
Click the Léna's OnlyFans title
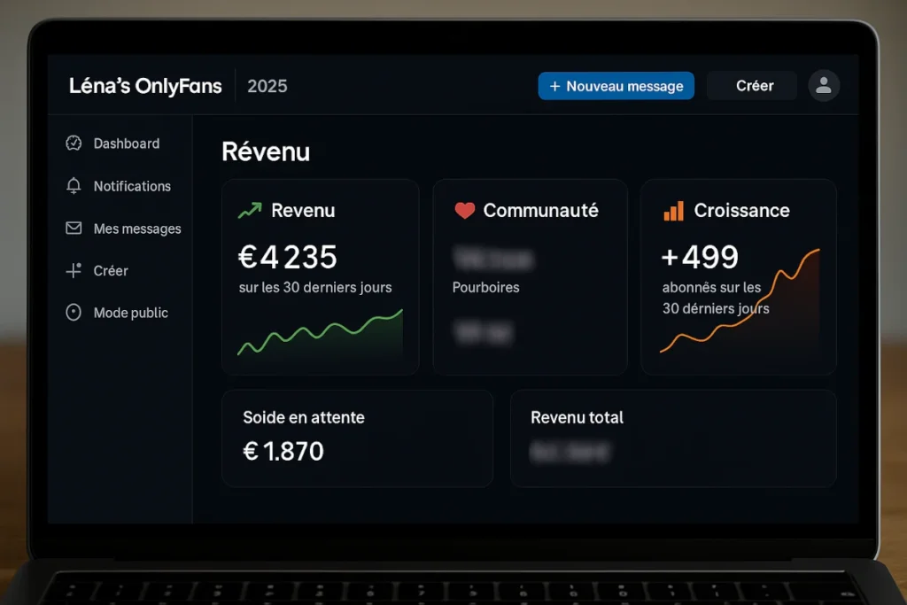[x=145, y=86]
